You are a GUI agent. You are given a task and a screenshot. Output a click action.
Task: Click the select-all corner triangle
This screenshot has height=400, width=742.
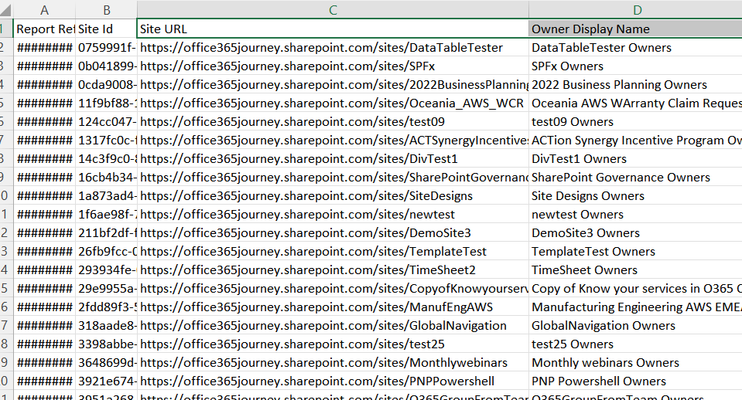coord(5,10)
